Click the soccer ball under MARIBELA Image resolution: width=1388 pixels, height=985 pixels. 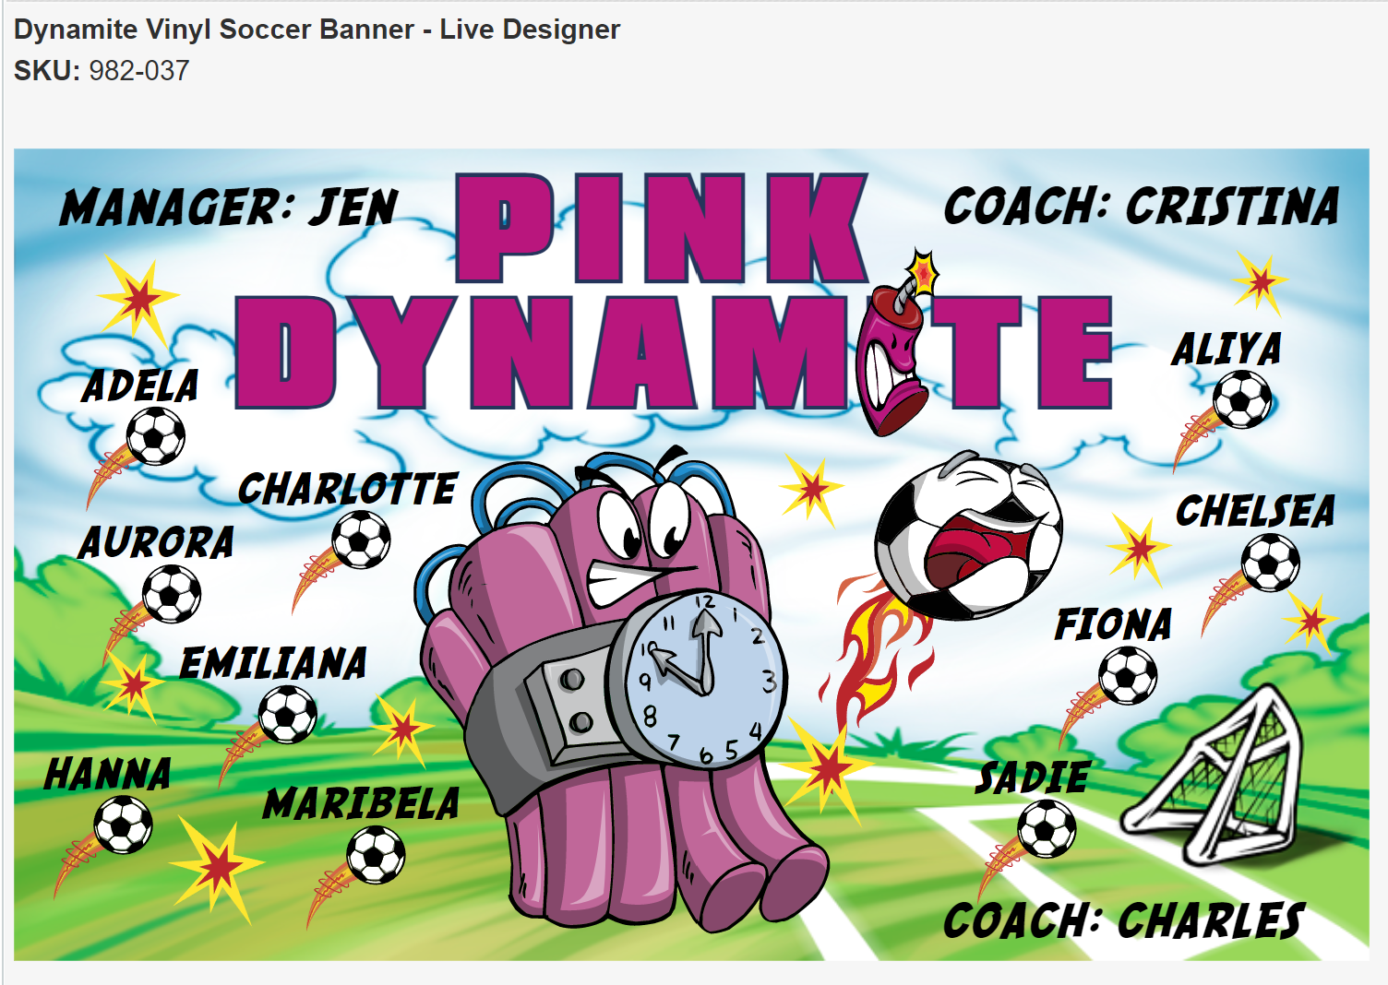[x=376, y=855]
